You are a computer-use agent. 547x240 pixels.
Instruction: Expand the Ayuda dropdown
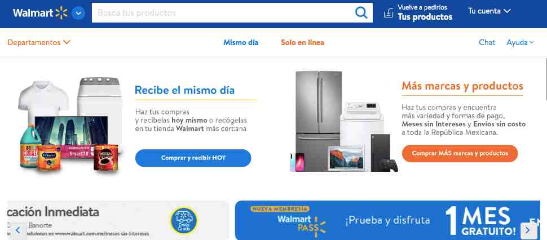pyautogui.click(x=520, y=42)
